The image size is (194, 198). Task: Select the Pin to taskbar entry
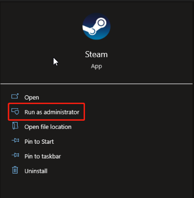[42, 156]
